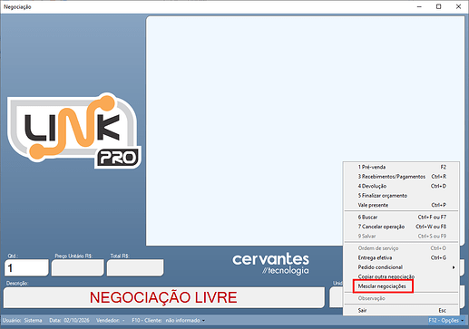
Task: Click the Cervantes tecnologia logo
Action: tap(270, 264)
